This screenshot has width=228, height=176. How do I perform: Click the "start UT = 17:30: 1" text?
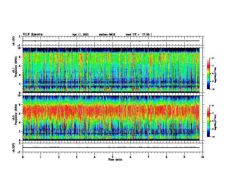coord(139,35)
